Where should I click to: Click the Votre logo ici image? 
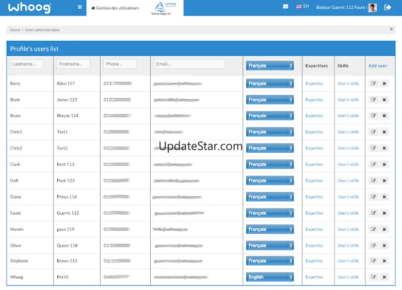163,8
